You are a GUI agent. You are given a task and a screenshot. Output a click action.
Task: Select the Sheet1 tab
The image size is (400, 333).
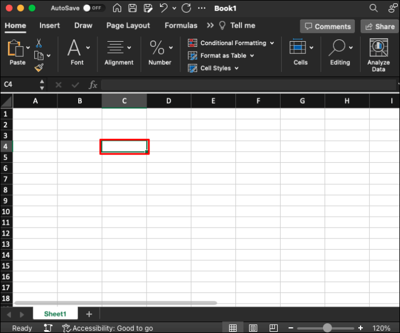click(55, 314)
